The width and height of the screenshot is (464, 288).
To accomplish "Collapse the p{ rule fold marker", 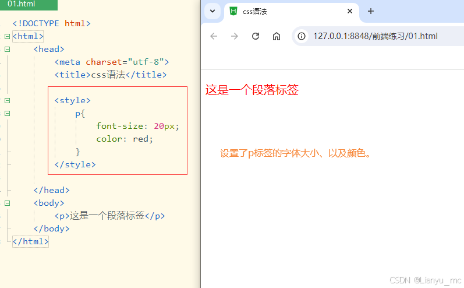I will tap(8, 114).
